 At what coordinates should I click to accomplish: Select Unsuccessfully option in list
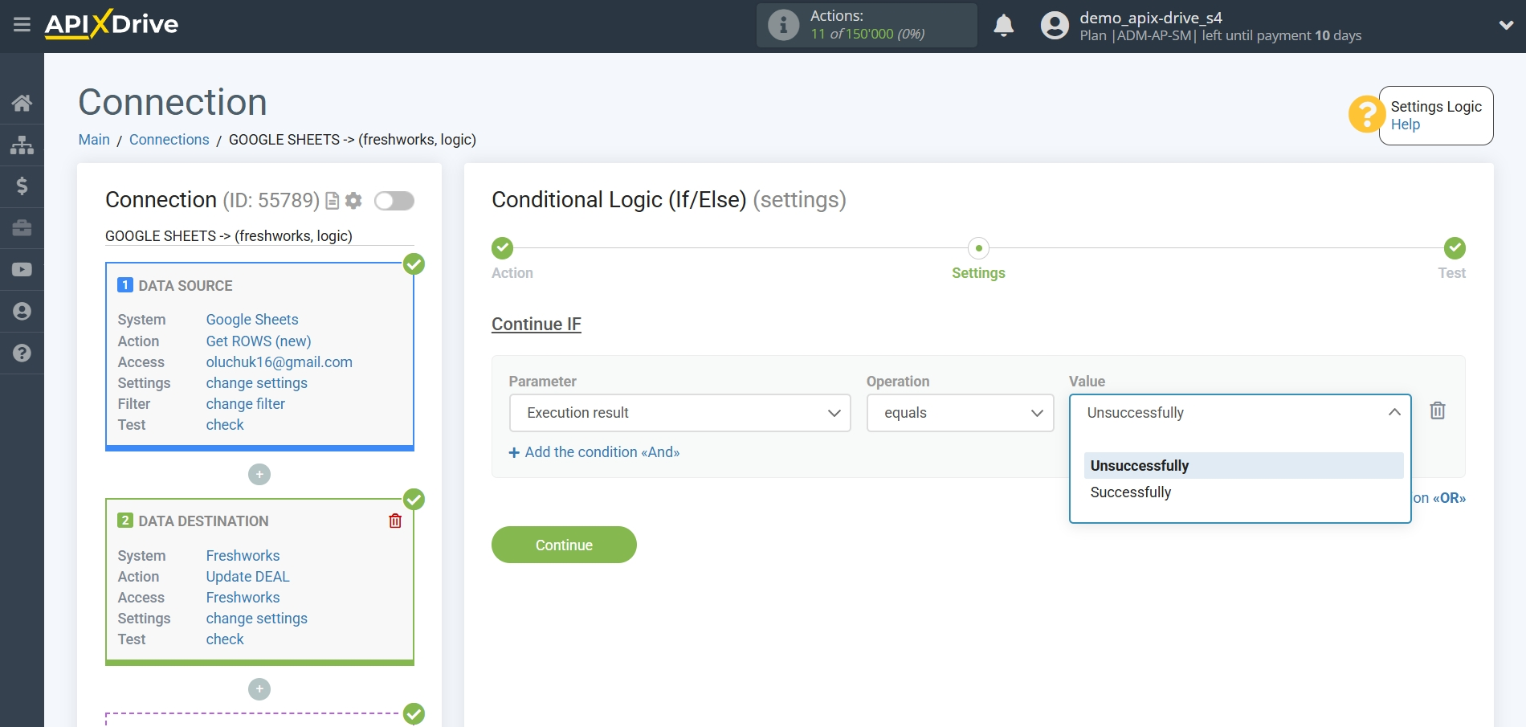[x=1243, y=466]
